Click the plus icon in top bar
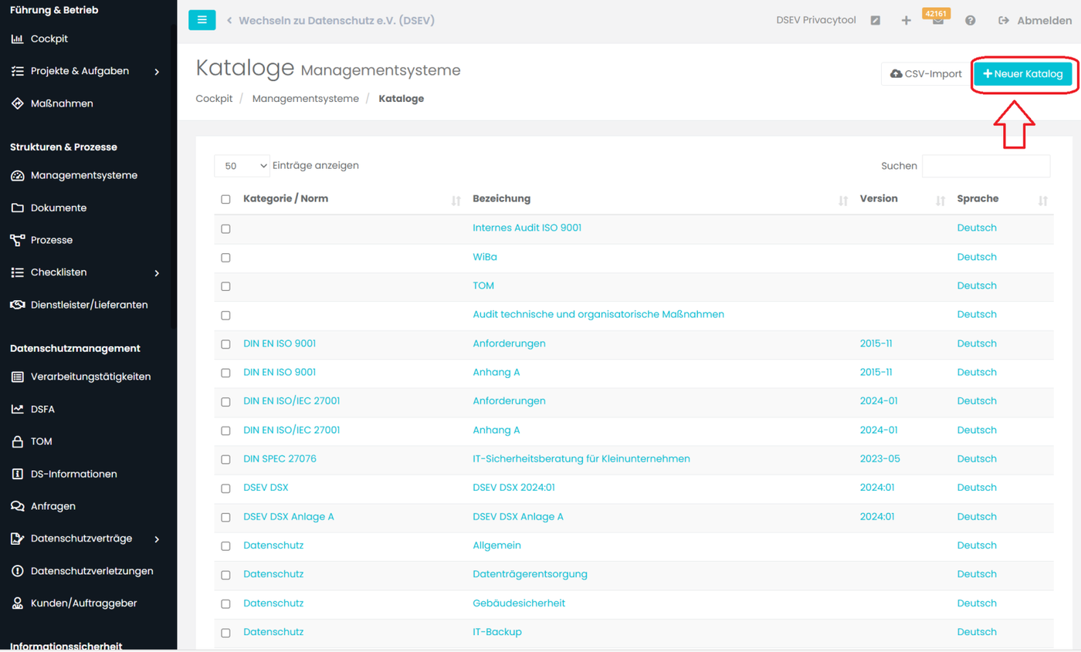1081x652 pixels. pyautogui.click(x=906, y=21)
